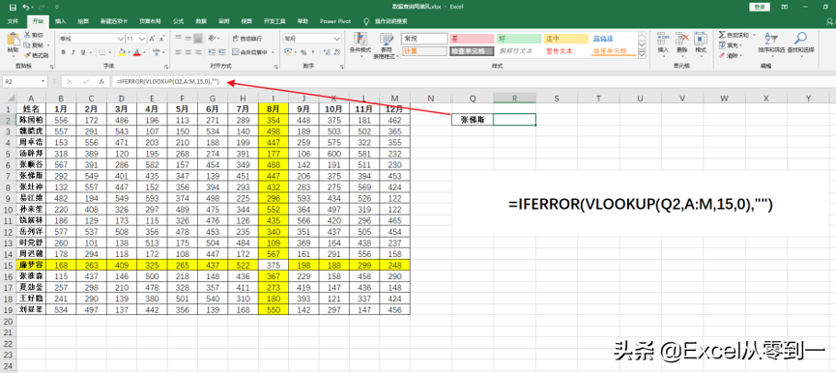
Task: Apply the 好 (Good) cell style
Action: [x=519, y=39]
